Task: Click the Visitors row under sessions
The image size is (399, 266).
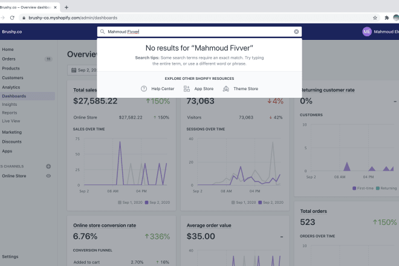Action: coord(235,117)
